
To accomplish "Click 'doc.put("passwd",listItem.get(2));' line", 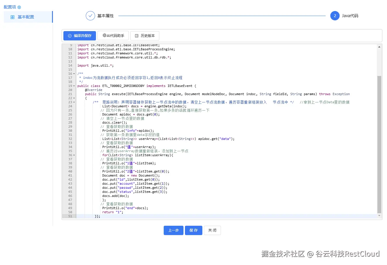I will pyautogui.click(x=135, y=188).
